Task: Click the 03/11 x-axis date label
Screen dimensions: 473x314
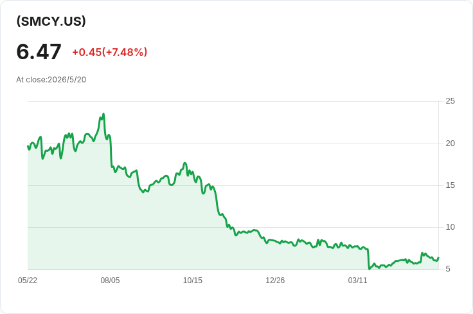Action: pyautogui.click(x=357, y=281)
